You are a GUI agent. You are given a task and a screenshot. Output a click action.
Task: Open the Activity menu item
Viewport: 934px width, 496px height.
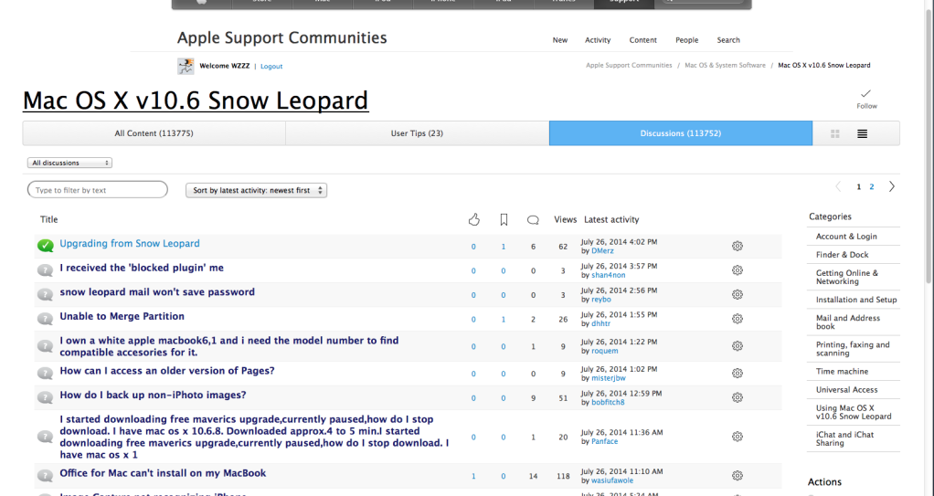click(598, 40)
